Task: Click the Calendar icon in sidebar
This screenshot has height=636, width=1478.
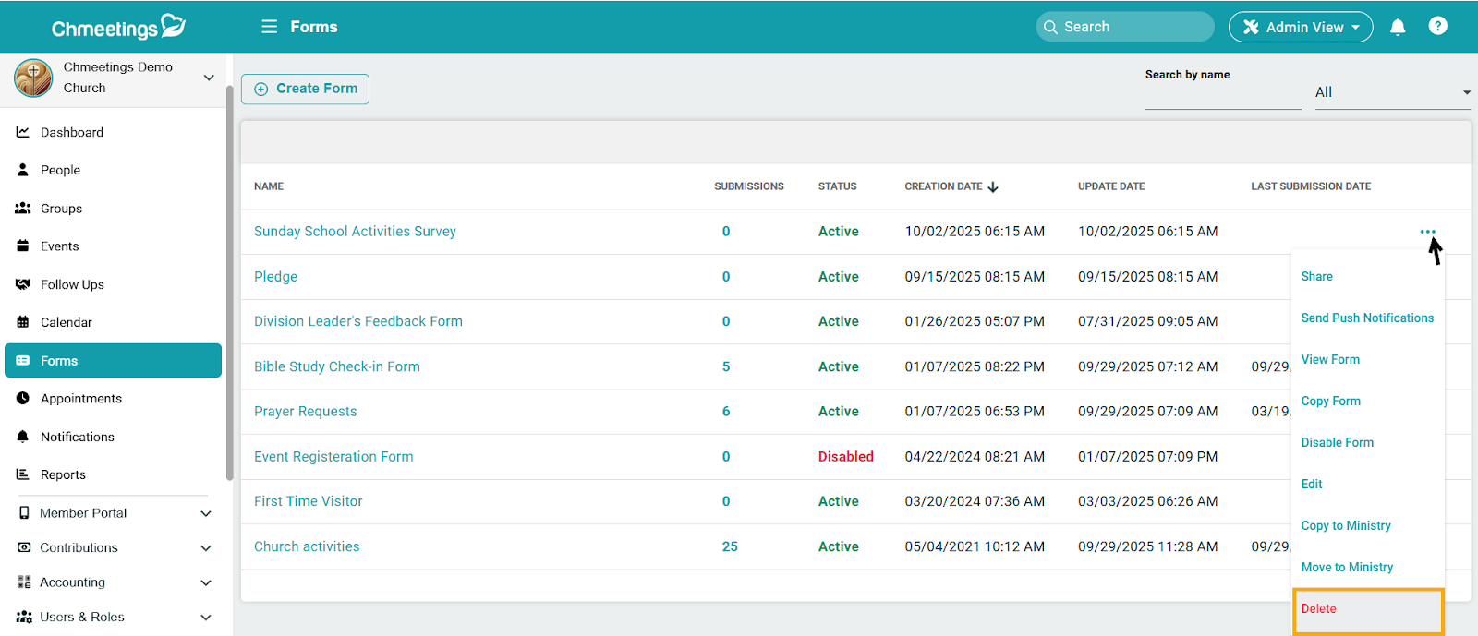Action: (23, 322)
